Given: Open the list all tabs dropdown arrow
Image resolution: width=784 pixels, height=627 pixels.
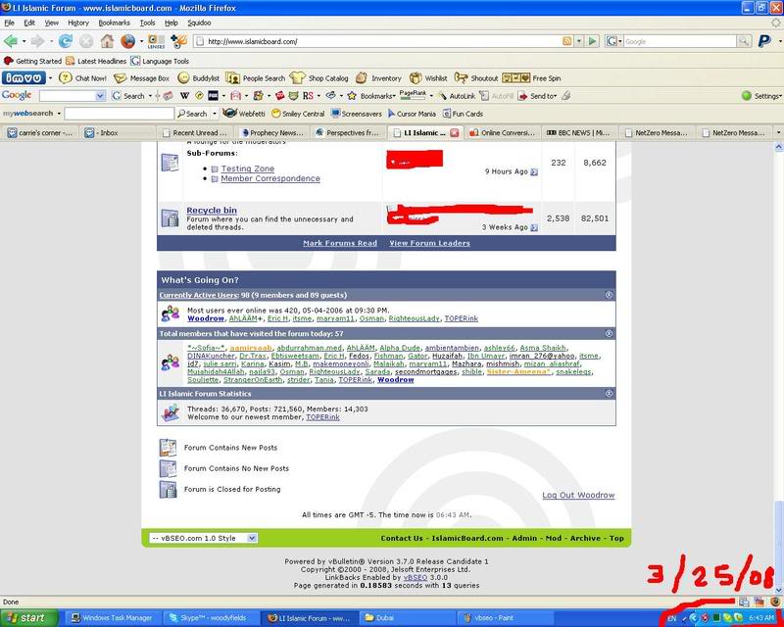Looking at the screenshot, I should click(x=778, y=132).
